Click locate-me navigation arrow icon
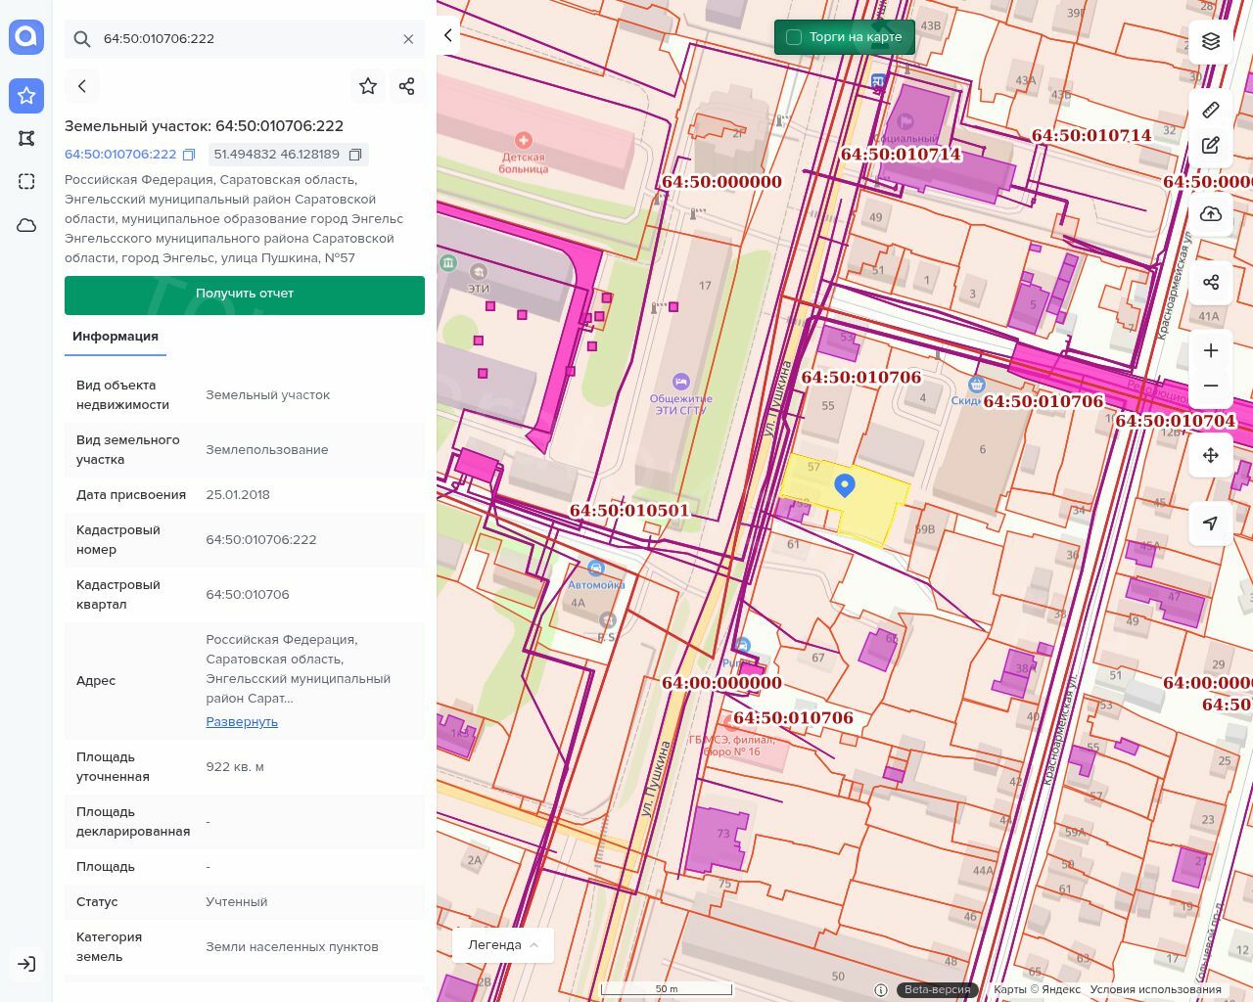The height and width of the screenshot is (1002, 1253). point(1211,524)
